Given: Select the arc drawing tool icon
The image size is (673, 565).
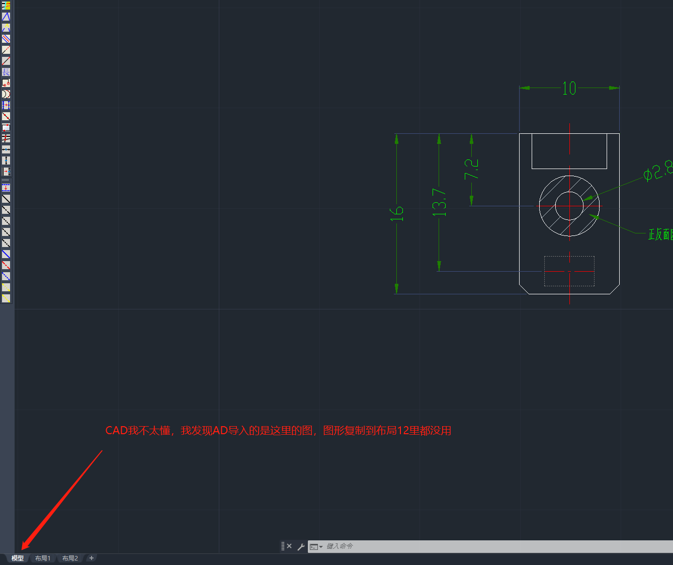Looking at the screenshot, I should coord(6,94).
